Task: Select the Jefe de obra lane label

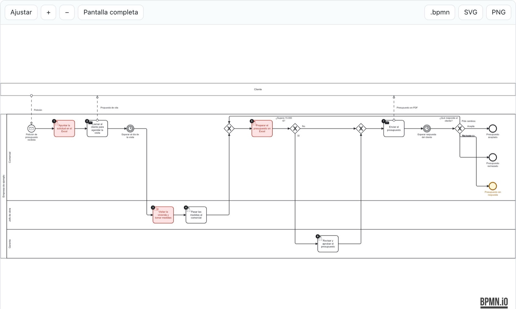Action: (10, 215)
